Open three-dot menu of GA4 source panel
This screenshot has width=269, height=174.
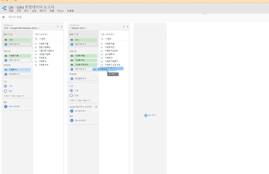click(58, 27)
